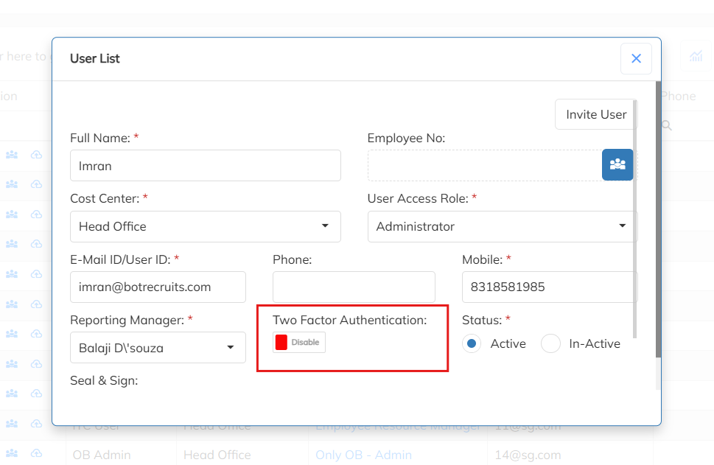Click the Mobile number field
714x465 pixels.
pos(548,287)
